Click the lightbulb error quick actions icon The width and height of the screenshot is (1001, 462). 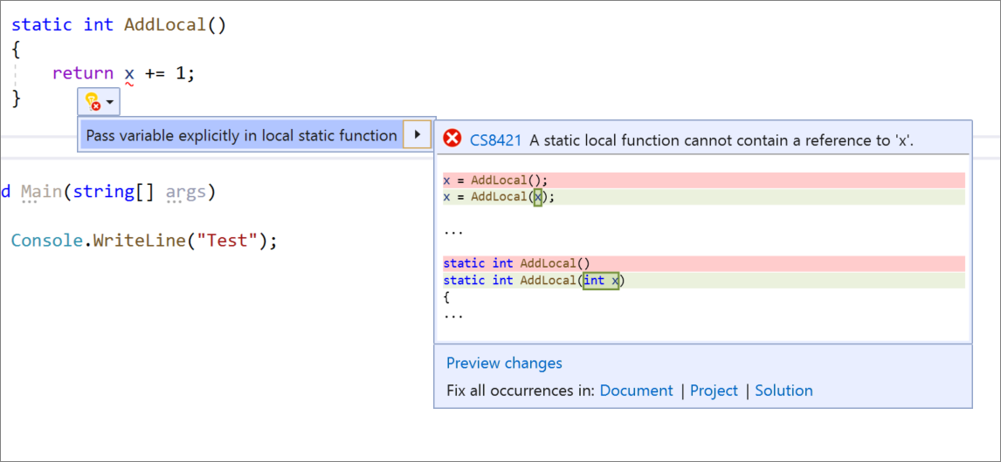pyautogui.click(x=92, y=103)
